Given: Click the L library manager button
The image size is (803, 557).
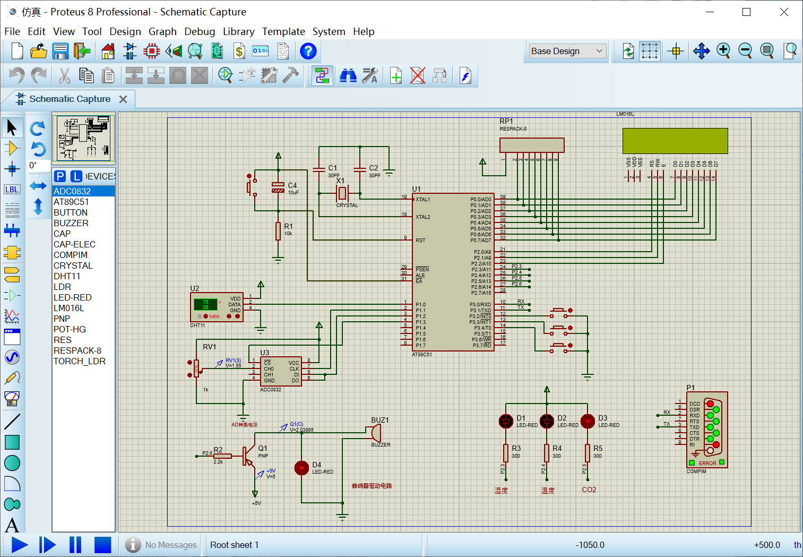Looking at the screenshot, I should click(x=77, y=176).
